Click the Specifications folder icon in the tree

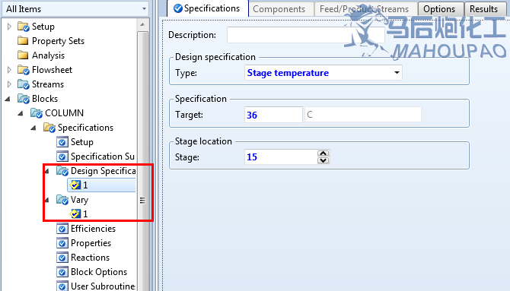click(49, 128)
